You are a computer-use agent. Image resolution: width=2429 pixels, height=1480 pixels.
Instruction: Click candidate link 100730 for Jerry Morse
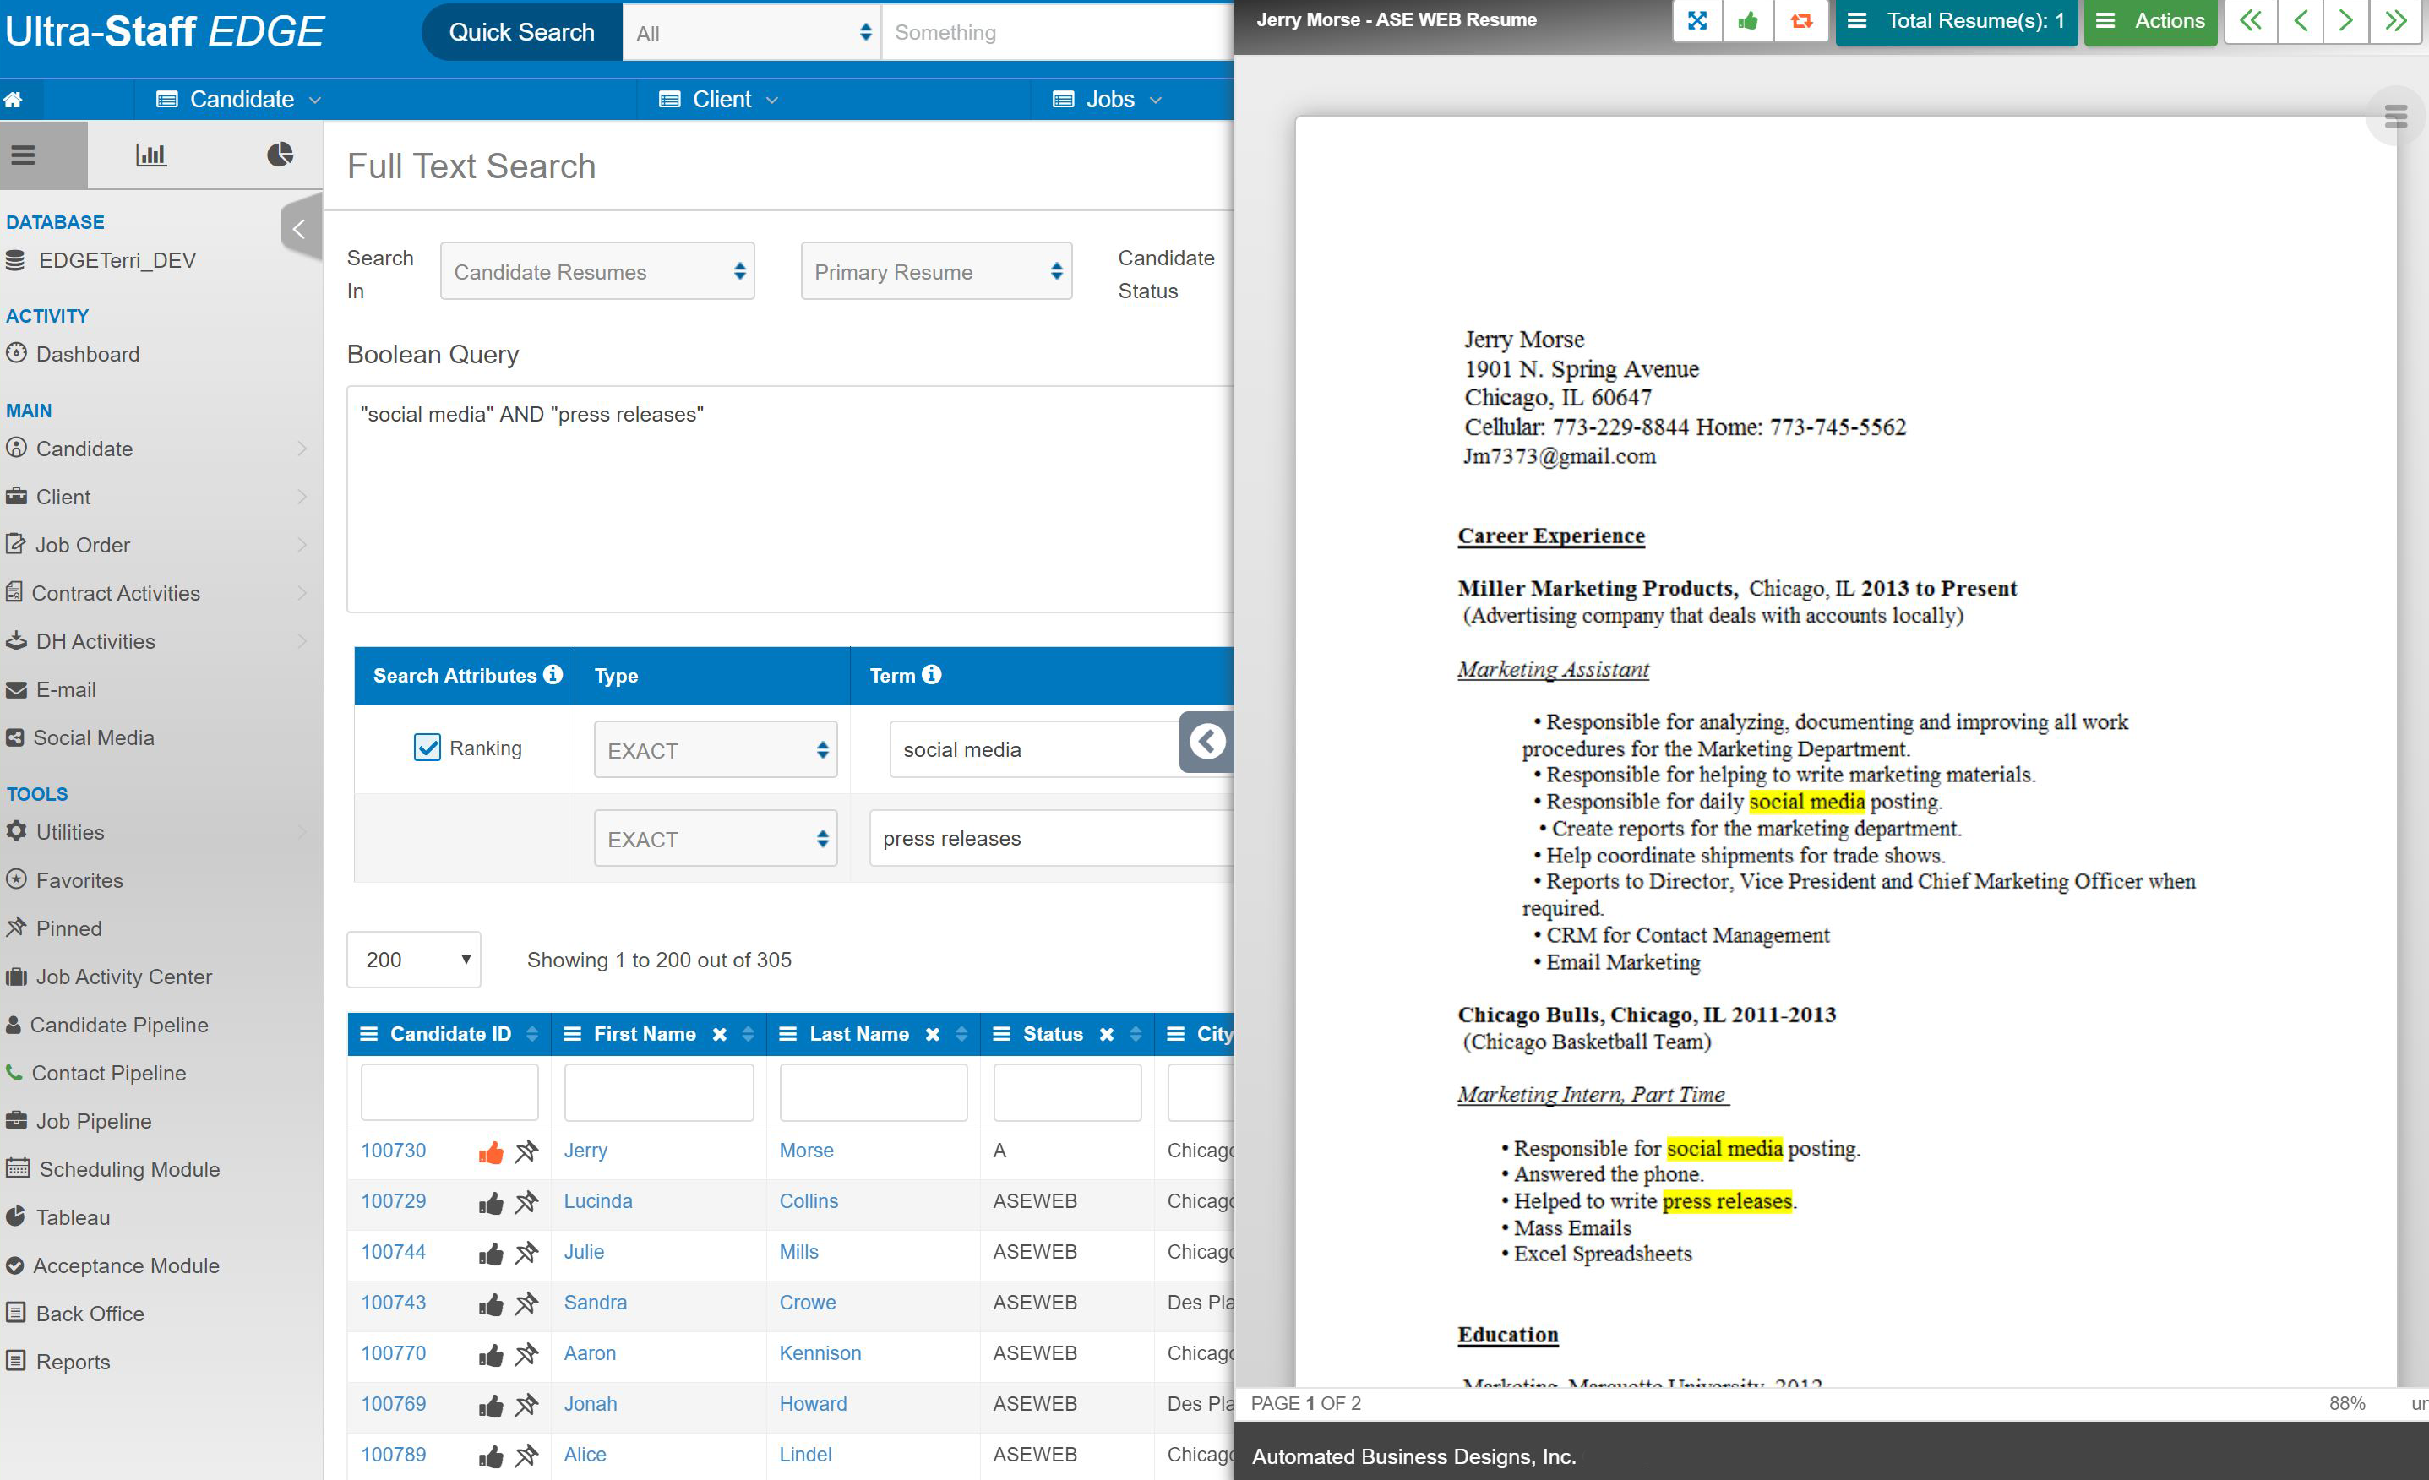click(x=394, y=1151)
